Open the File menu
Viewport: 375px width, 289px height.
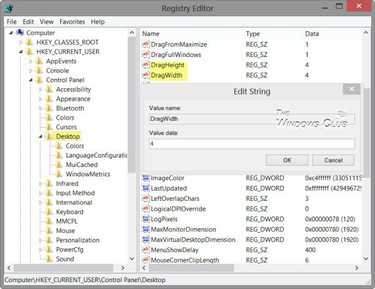pyautogui.click(x=12, y=21)
